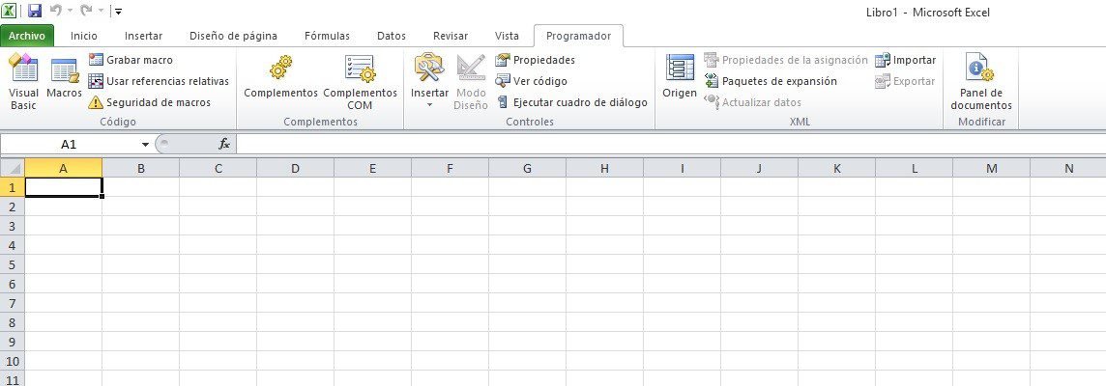Open the Name Box dropdown
The image size is (1106, 386).
tap(145, 145)
